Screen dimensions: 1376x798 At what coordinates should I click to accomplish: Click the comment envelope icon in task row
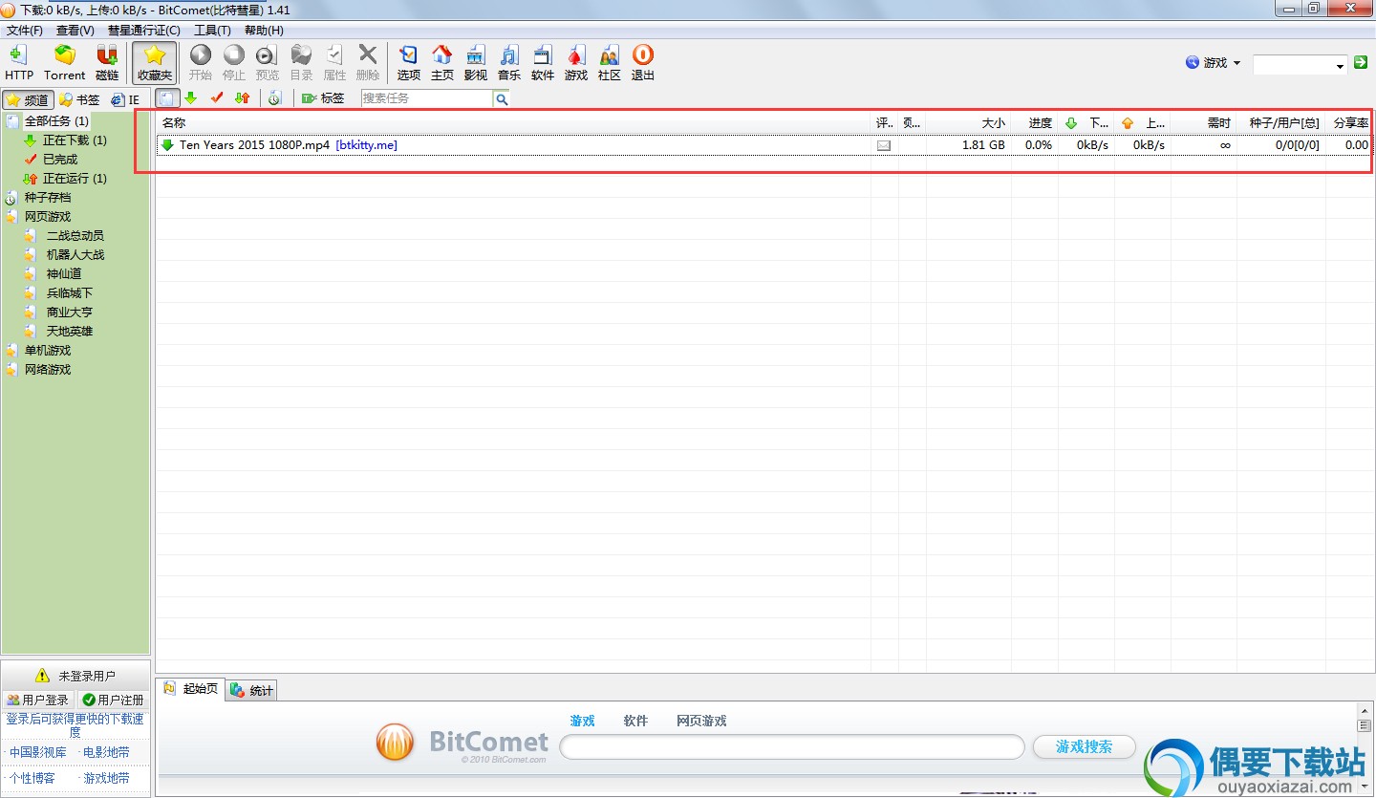pyautogui.click(x=884, y=146)
